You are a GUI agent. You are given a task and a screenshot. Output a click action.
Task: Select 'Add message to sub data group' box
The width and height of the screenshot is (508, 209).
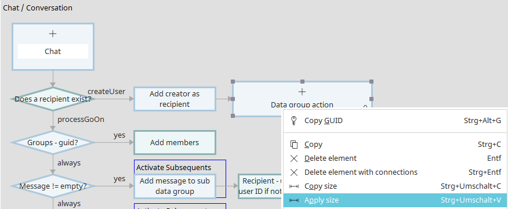[x=175, y=186]
